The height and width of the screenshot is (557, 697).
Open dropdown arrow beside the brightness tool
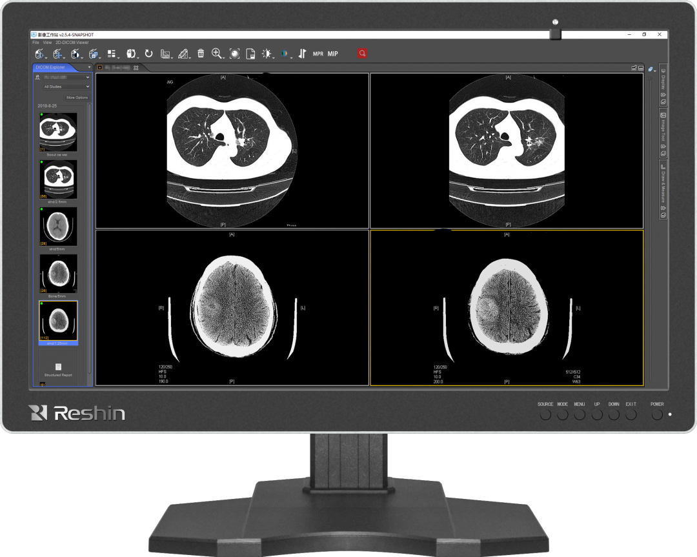[x=273, y=57]
